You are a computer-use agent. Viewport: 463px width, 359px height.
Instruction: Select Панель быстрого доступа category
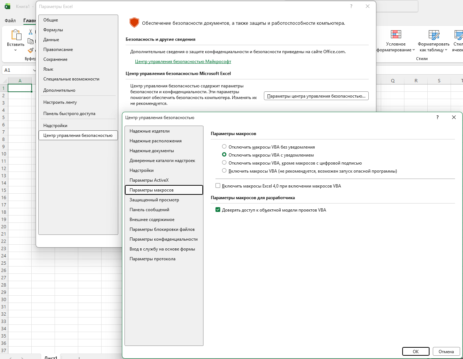tap(78, 114)
